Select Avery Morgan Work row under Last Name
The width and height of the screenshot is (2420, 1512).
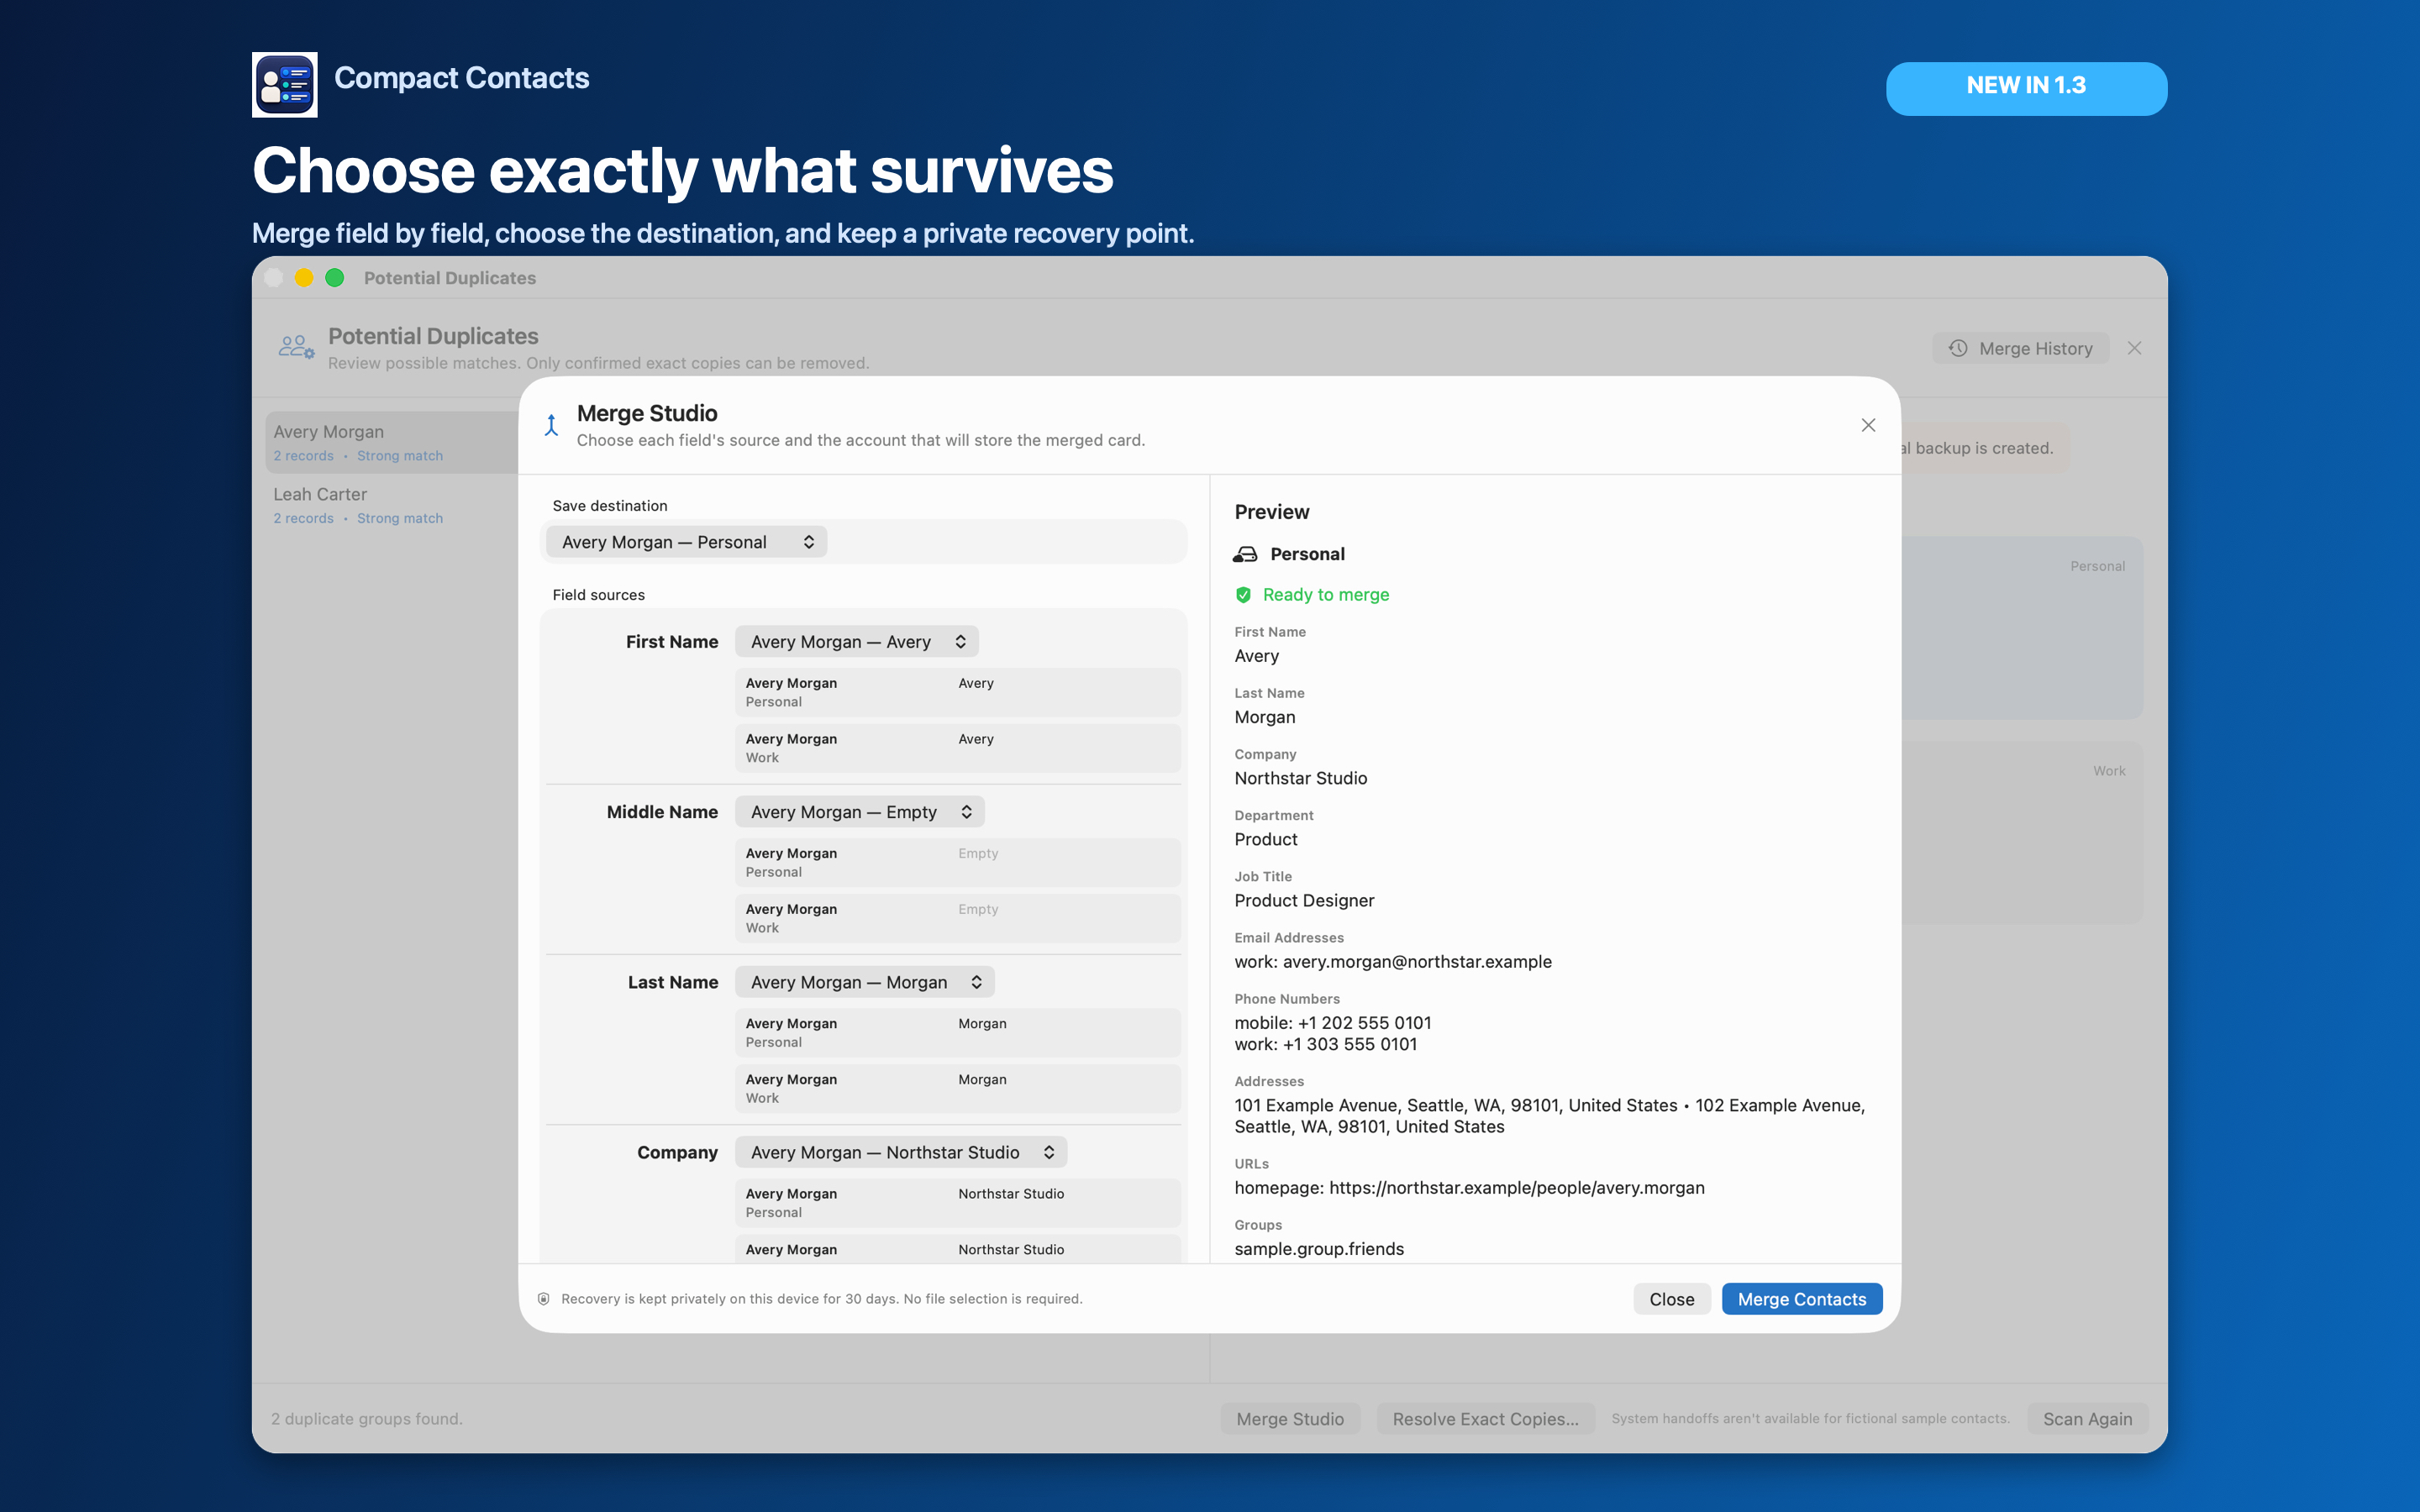tap(958, 1088)
